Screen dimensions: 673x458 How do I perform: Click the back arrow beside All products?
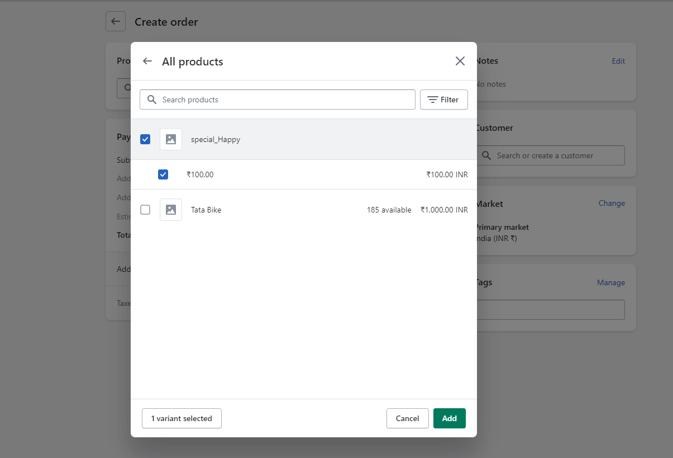click(x=147, y=62)
